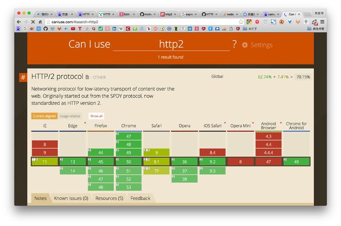Open the GitHub octocat bookmark
The height and width of the screenshot is (226, 341).
(46, 29)
